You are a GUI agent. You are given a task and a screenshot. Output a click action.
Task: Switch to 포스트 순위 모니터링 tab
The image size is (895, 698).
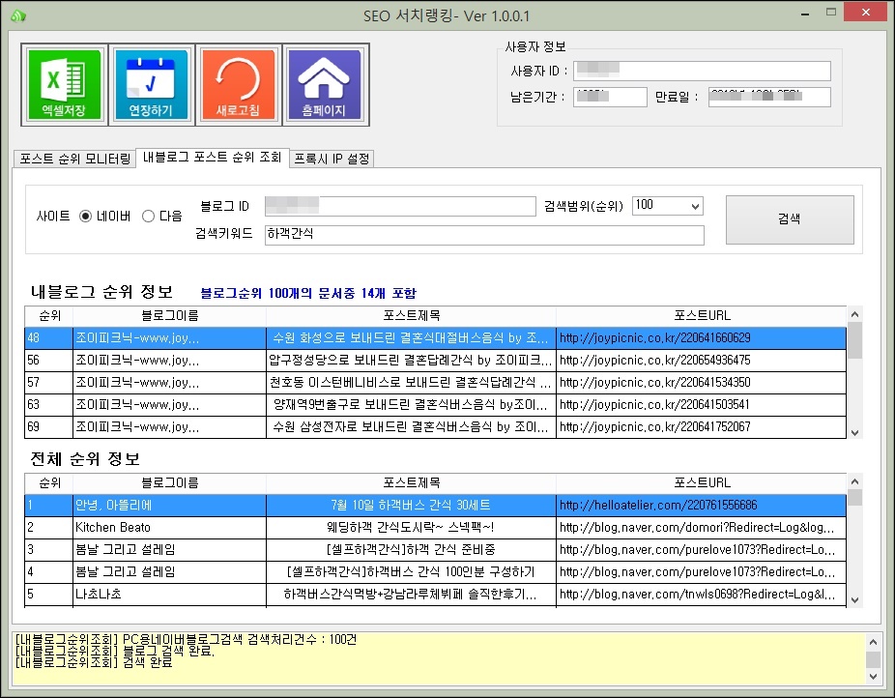point(74,159)
